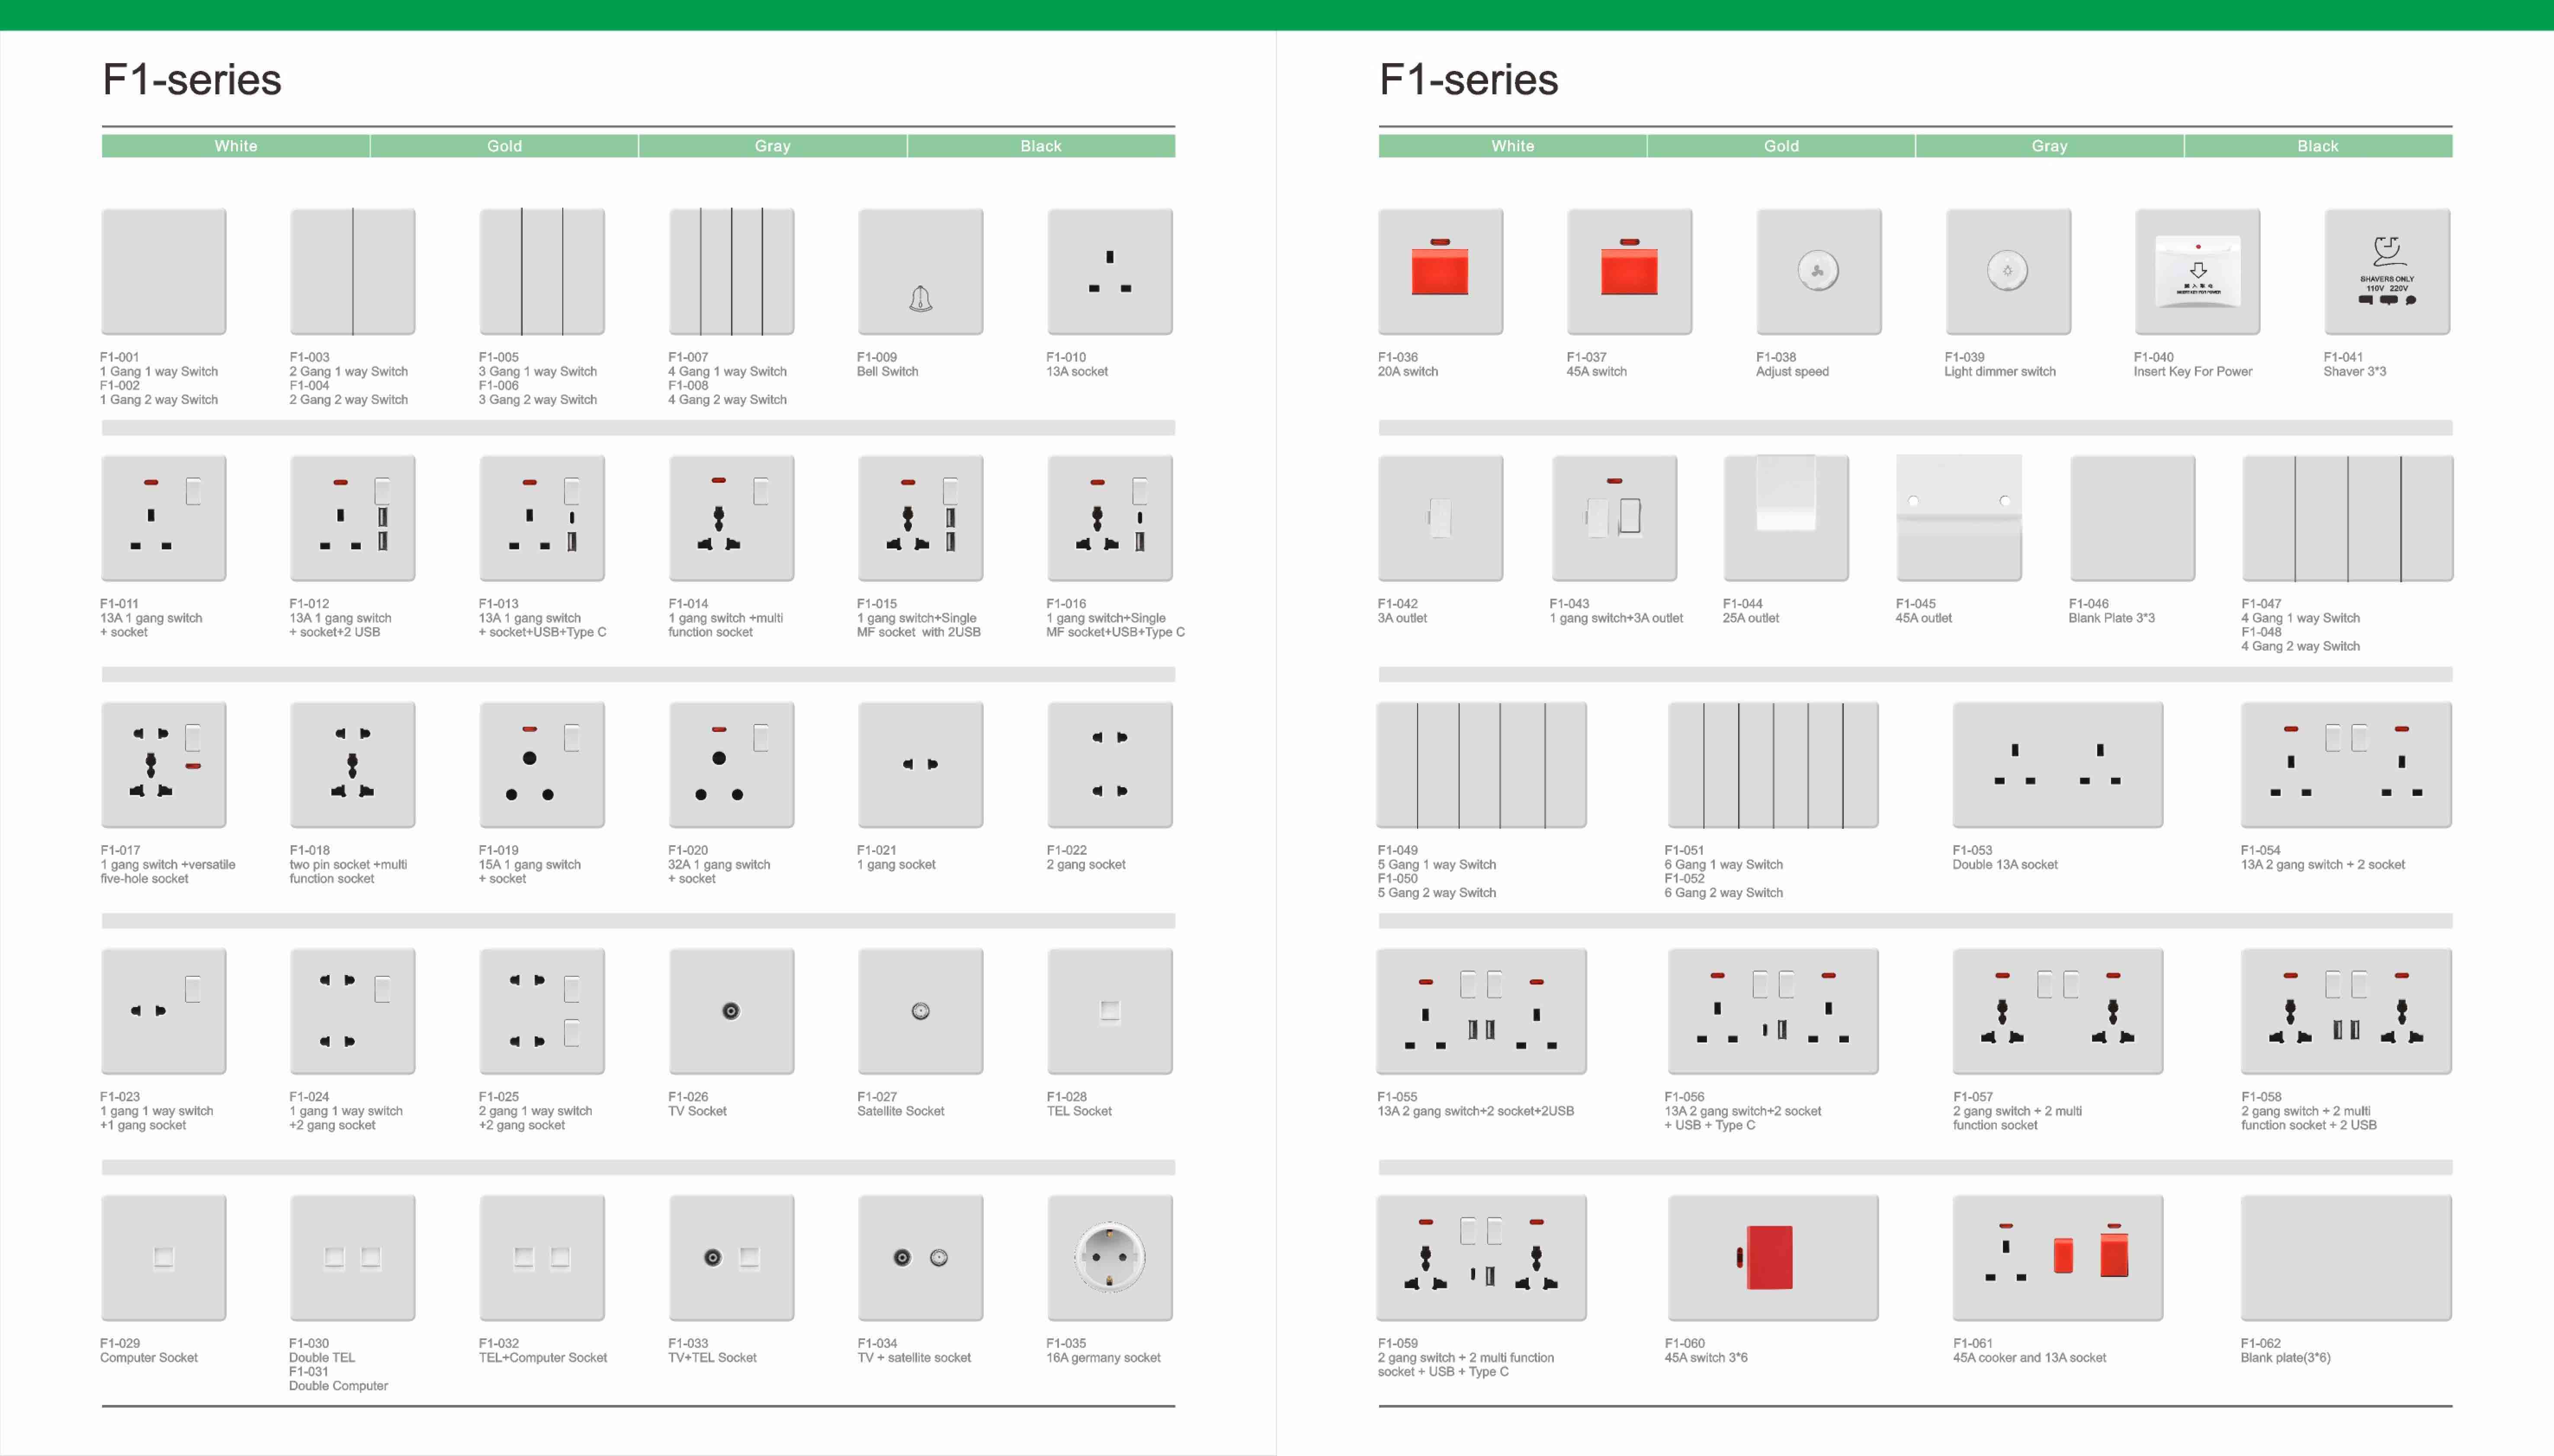This screenshot has height=1456, width=2554.
Task: Click the F1-033 TV+TEL Socket image
Action: (731, 1258)
